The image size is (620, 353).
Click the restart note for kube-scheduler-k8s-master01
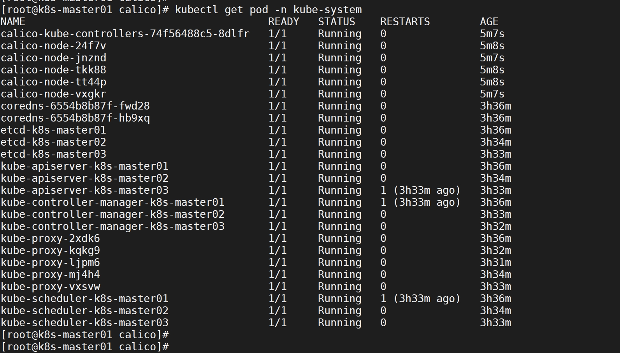427,299
